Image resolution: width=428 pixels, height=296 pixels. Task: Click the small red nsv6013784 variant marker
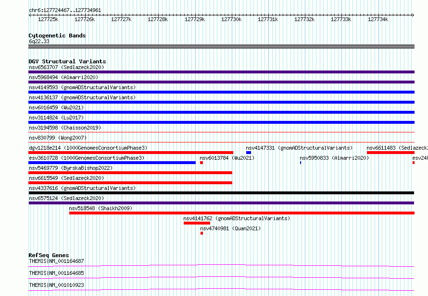pos(201,163)
